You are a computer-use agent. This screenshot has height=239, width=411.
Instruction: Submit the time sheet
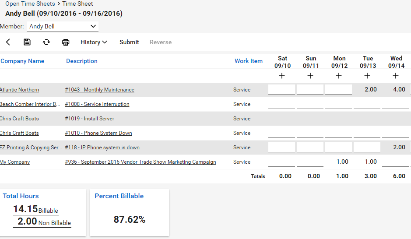point(129,42)
